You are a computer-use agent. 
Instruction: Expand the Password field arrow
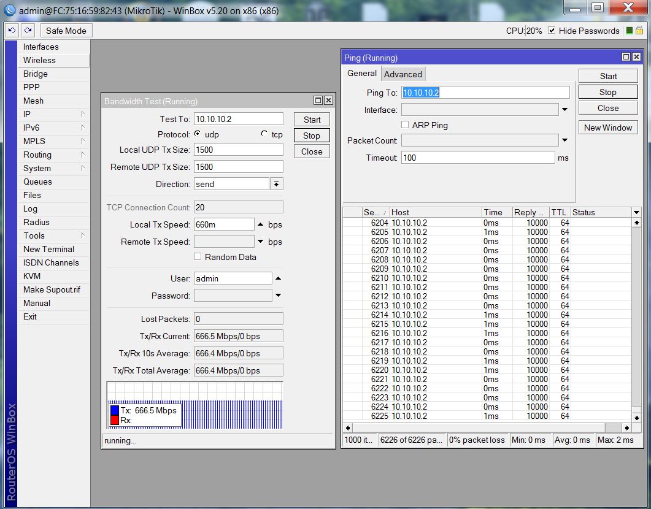(x=278, y=296)
